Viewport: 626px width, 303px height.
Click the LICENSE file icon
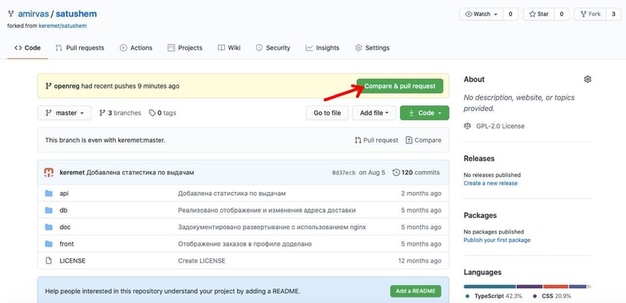click(49, 260)
